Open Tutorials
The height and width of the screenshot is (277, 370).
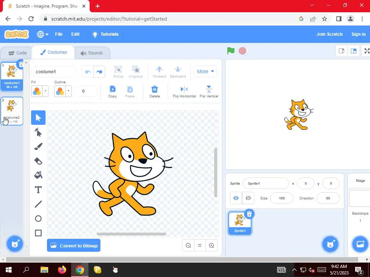[x=105, y=34]
